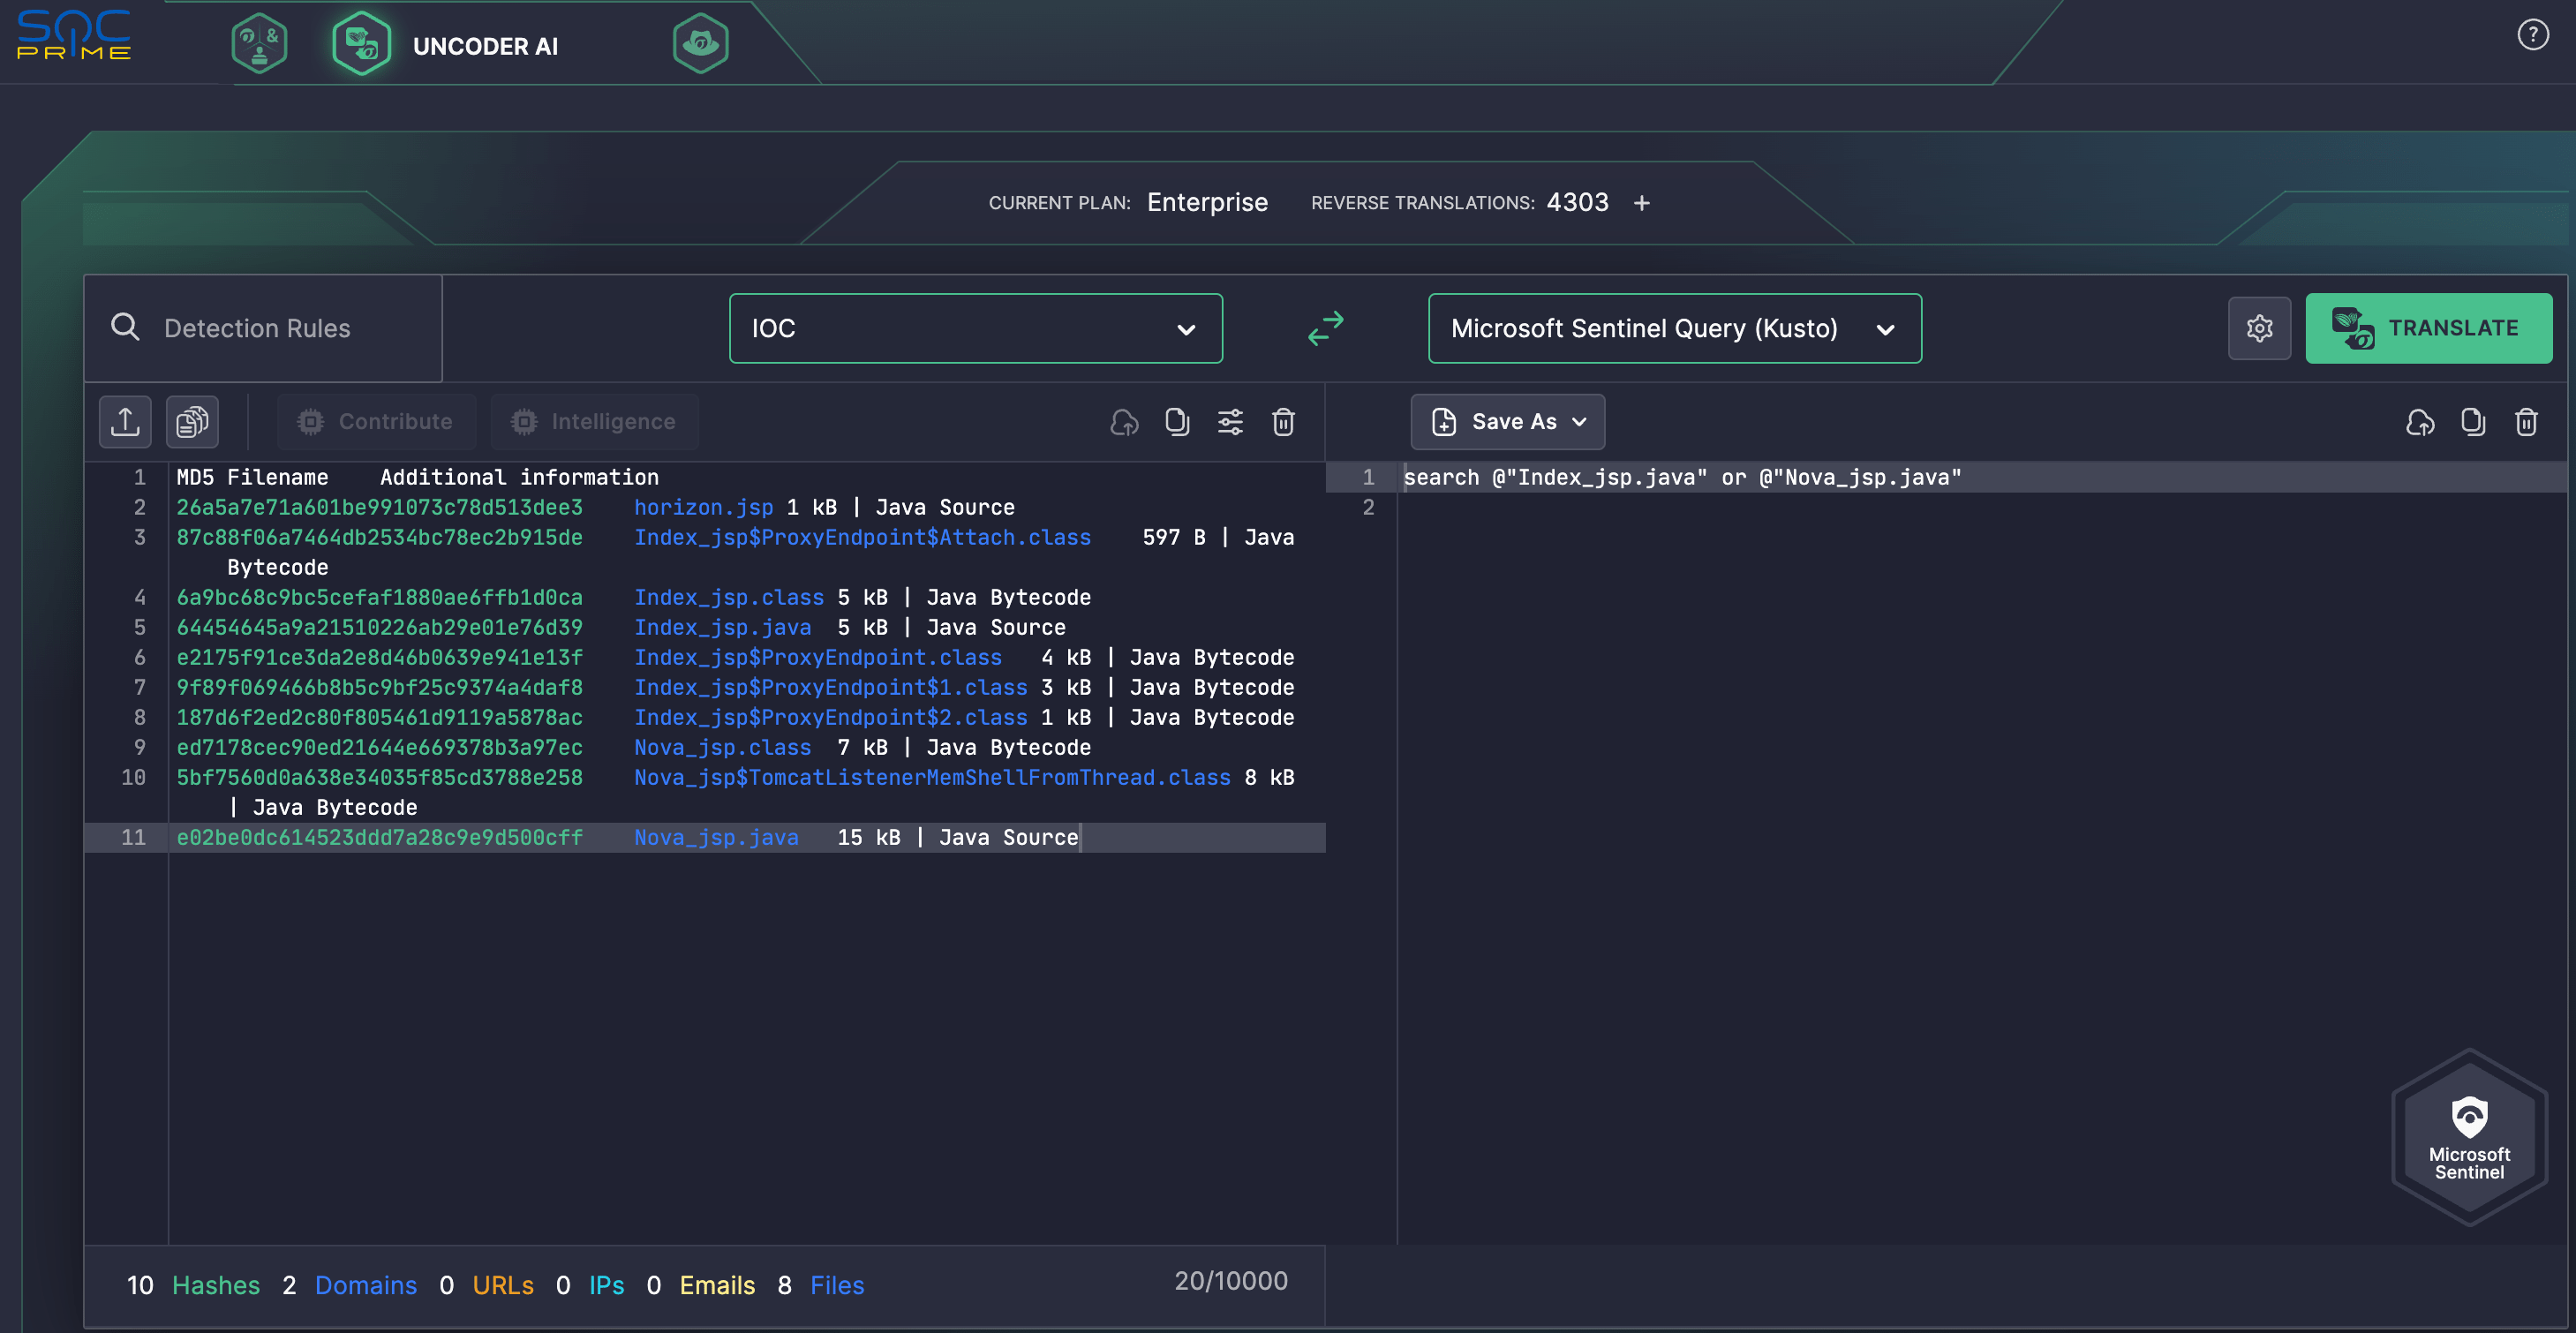Click the upload file icon in input toolbar
Image resolution: width=2576 pixels, height=1333 pixels.
tap(125, 422)
